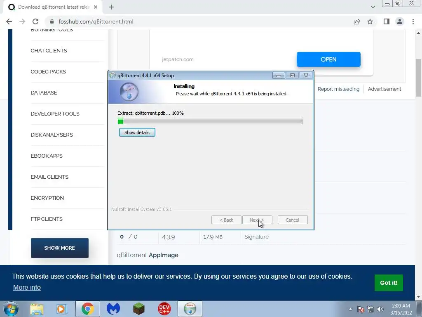Open Malwarebytes from taskbar
The width and height of the screenshot is (422, 317).
(113, 309)
